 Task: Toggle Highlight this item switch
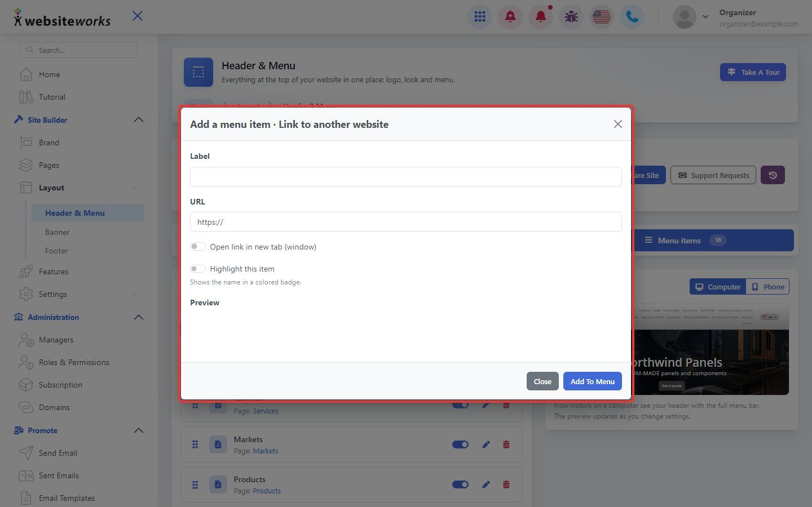pyautogui.click(x=198, y=269)
